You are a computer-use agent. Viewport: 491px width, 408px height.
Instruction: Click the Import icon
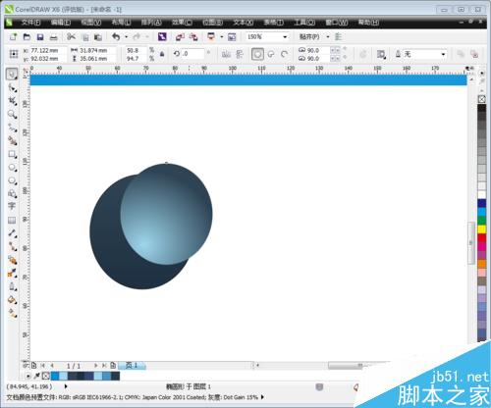point(180,37)
